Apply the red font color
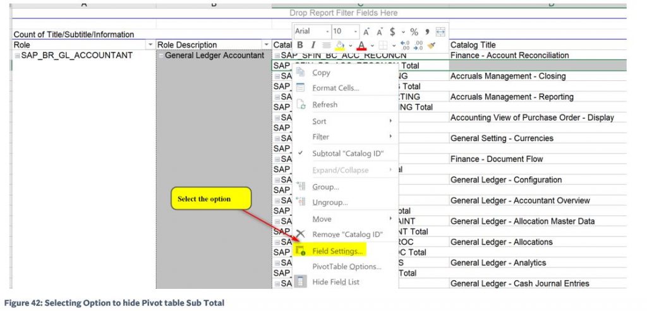647x311 pixels. click(362, 45)
